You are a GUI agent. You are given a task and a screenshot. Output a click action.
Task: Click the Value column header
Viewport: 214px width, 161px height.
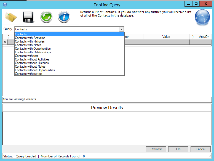166,37
